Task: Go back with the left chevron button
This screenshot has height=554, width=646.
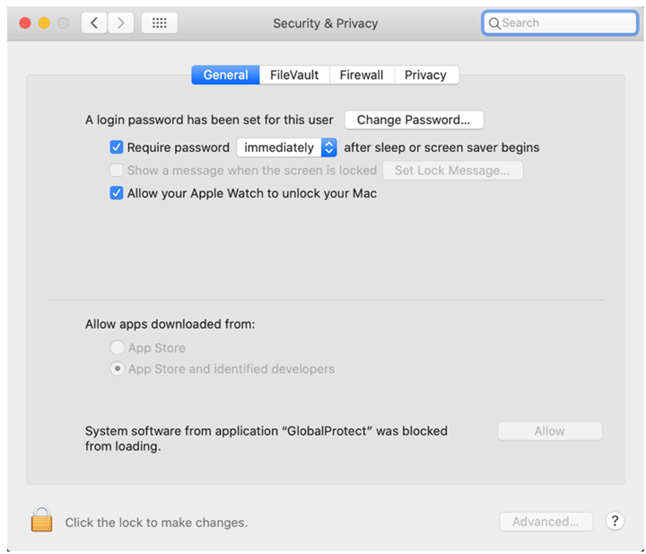Action: [94, 22]
